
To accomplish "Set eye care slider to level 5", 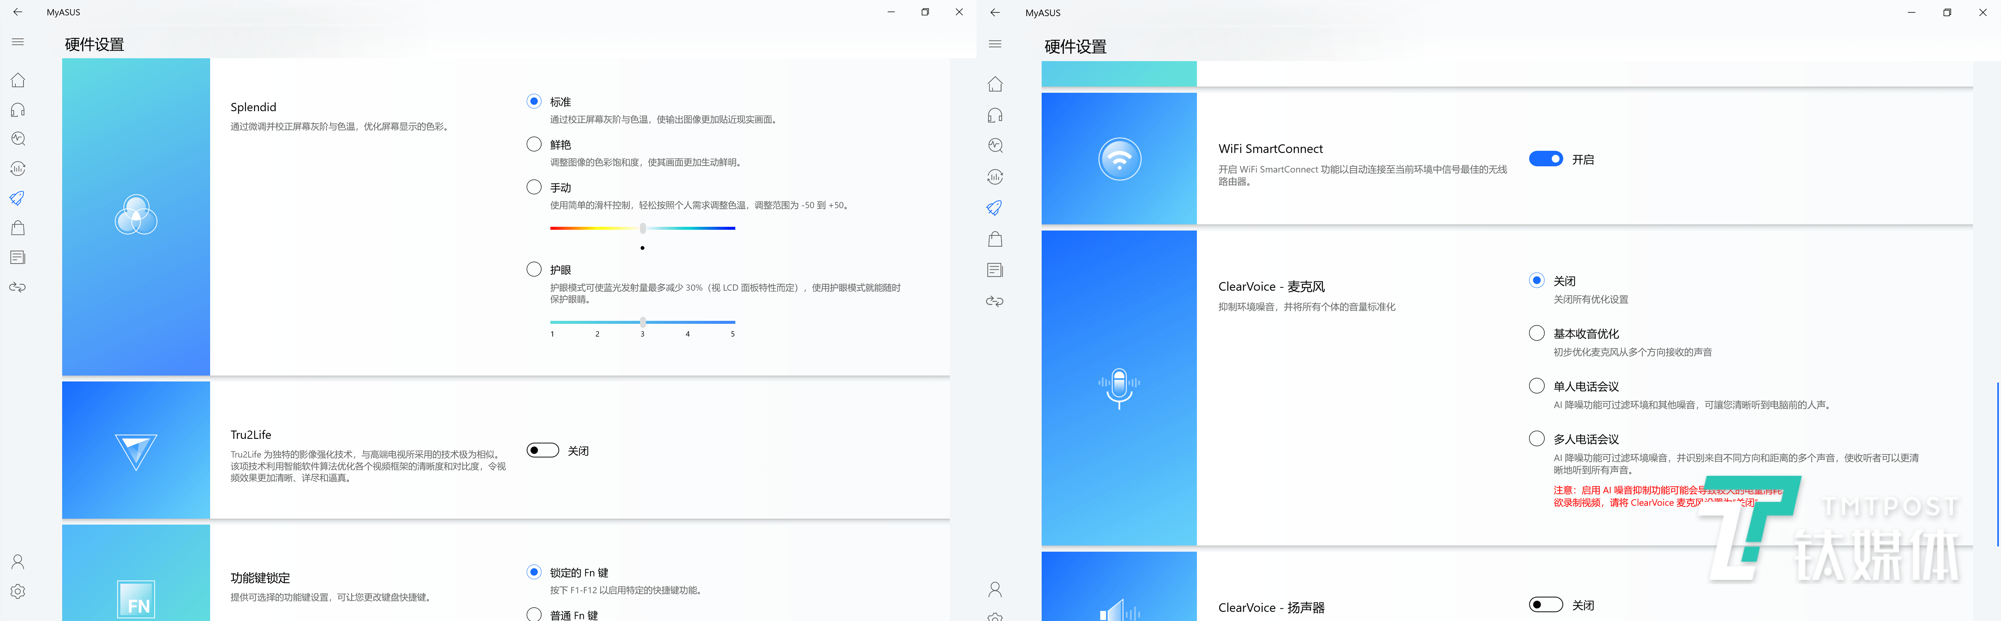I will [732, 322].
